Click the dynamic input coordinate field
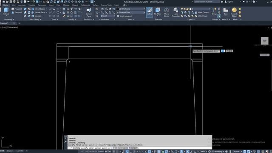272x153 pixels. (x=223, y=51)
